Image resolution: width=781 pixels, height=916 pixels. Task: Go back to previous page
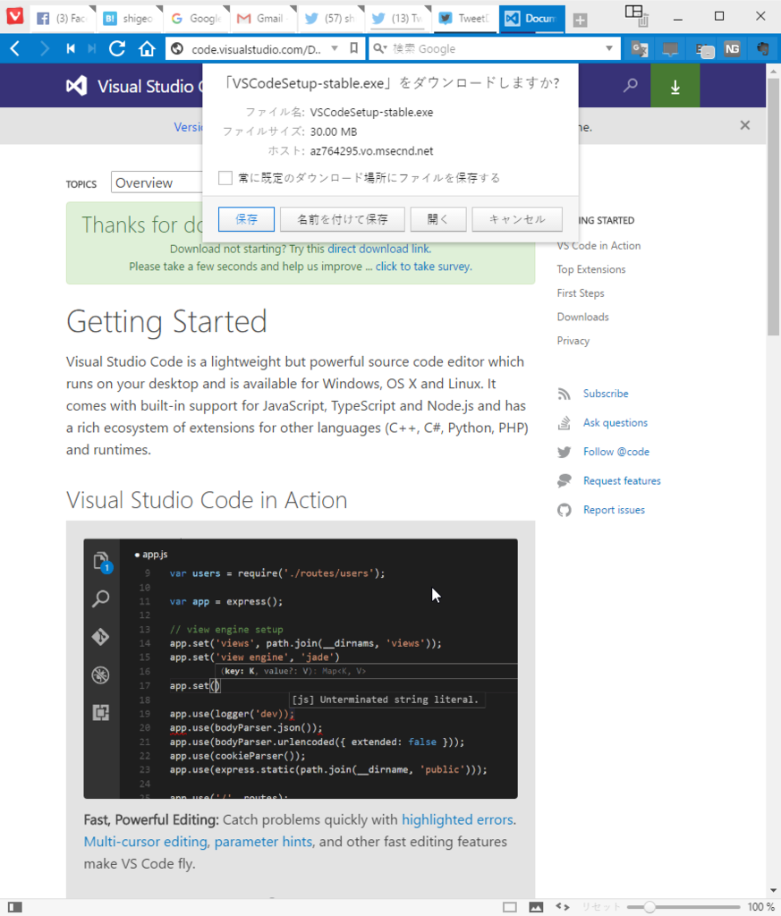point(16,48)
